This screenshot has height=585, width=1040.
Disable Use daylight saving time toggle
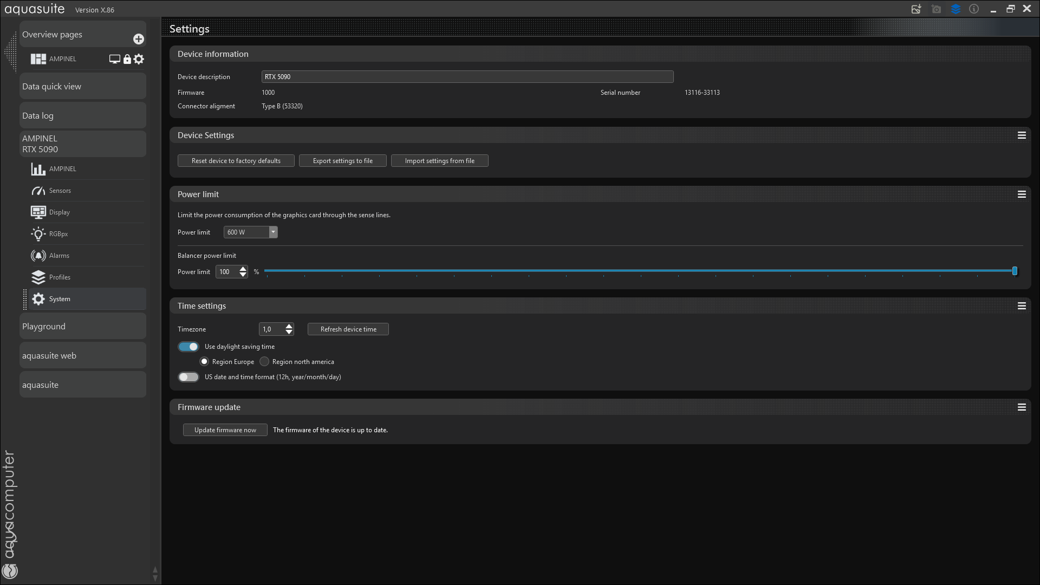(x=188, y=347)
